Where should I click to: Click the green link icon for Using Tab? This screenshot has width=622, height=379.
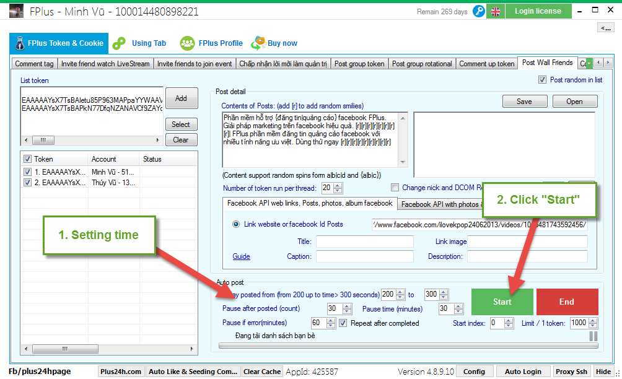click(x=119, y=43)
